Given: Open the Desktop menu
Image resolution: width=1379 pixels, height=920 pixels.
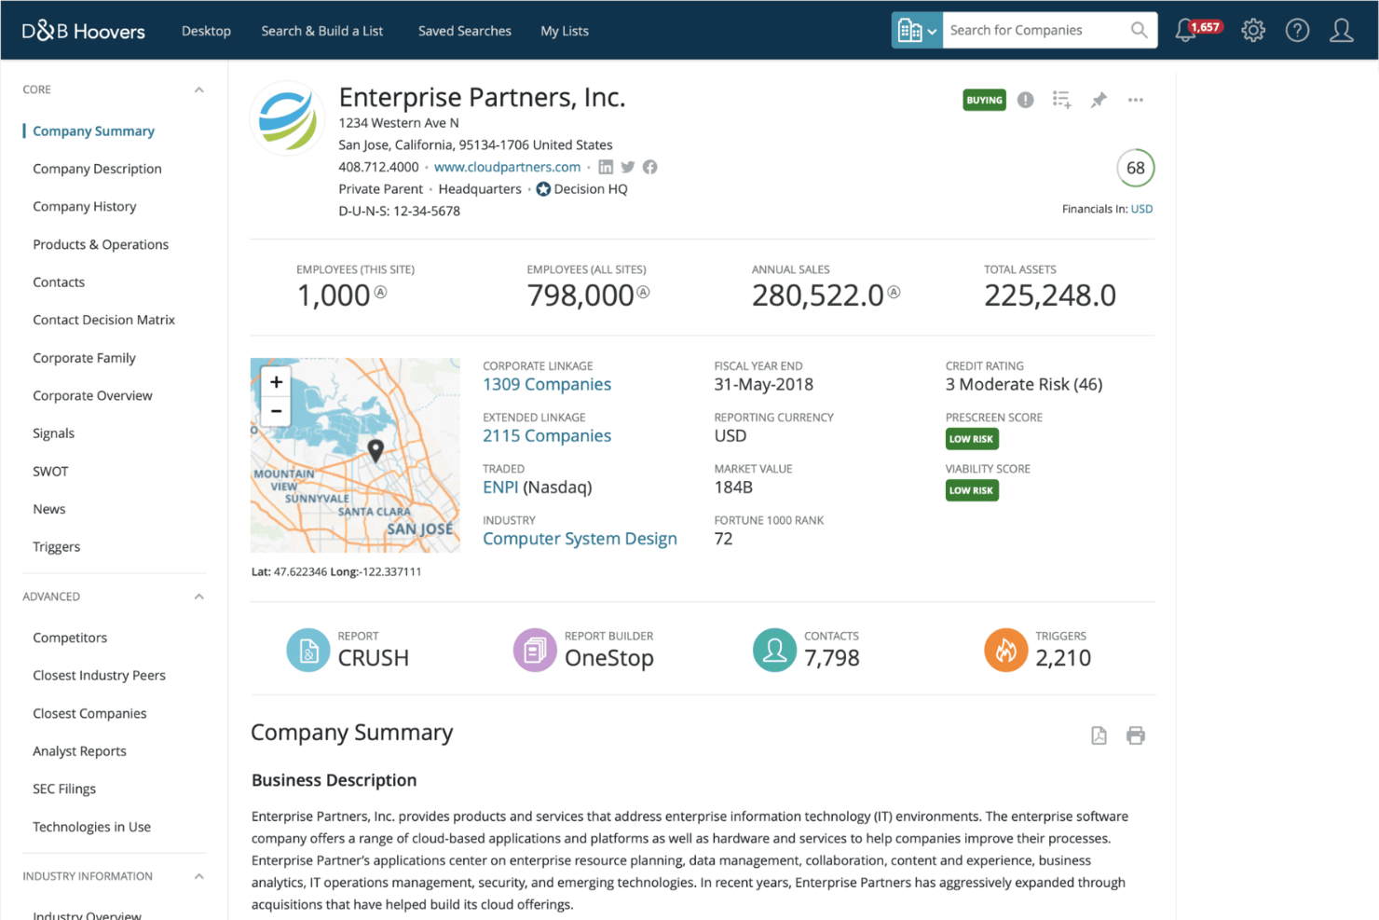Looking at the screenshot, I should pos(206,31).
